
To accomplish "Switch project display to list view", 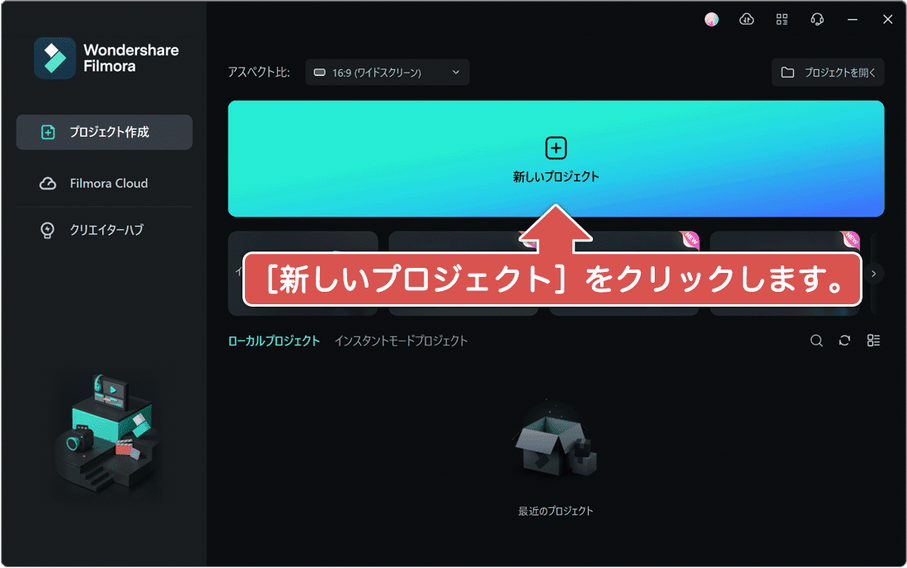I will 872,340.
